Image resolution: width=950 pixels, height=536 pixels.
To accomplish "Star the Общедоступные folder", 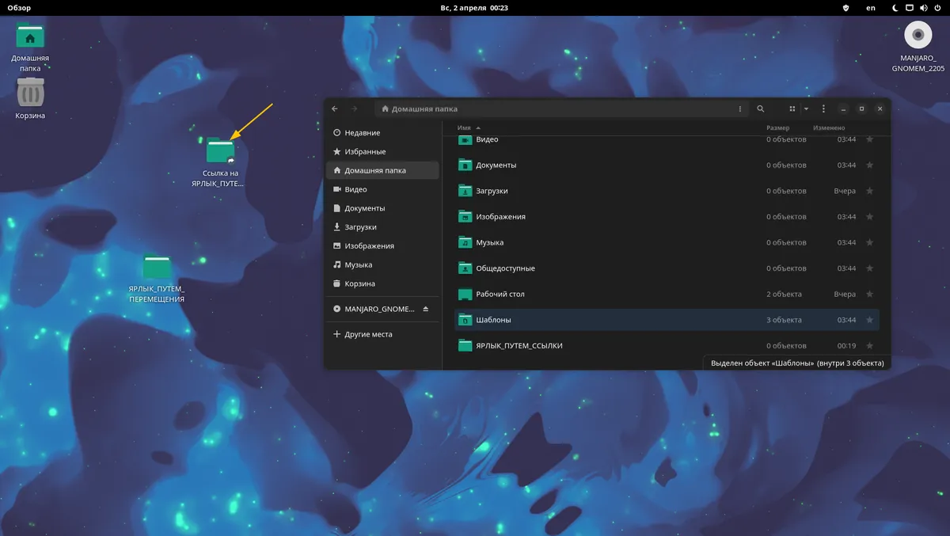I will 869,268.
